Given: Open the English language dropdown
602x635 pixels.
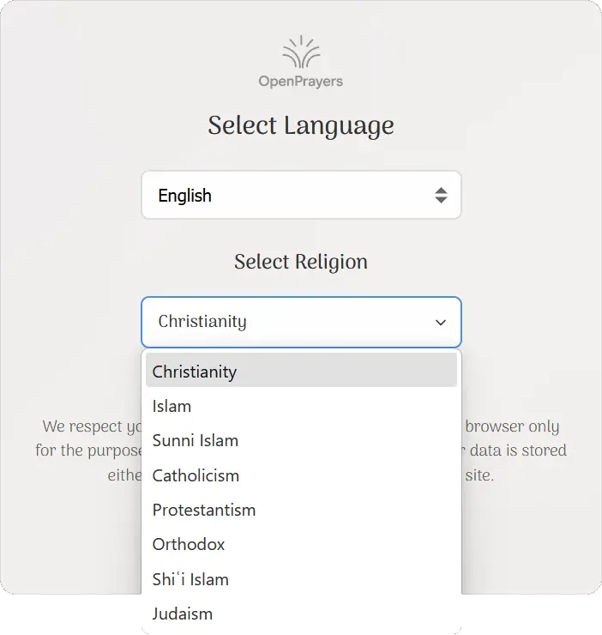Looking at the screenshot, I should click(x=301, y=196).
